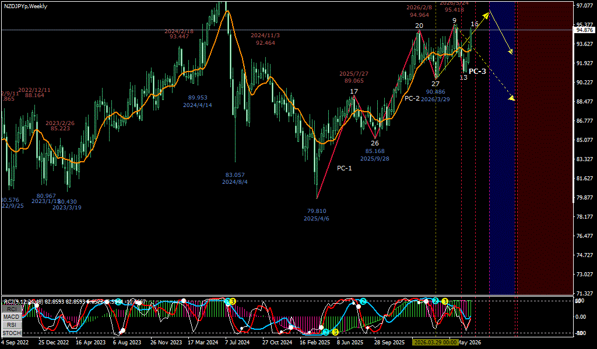This screenshot has width=597, height=349.
Task: Click the 28 Sep 2025 time axis label
Action: pos(389,343)
